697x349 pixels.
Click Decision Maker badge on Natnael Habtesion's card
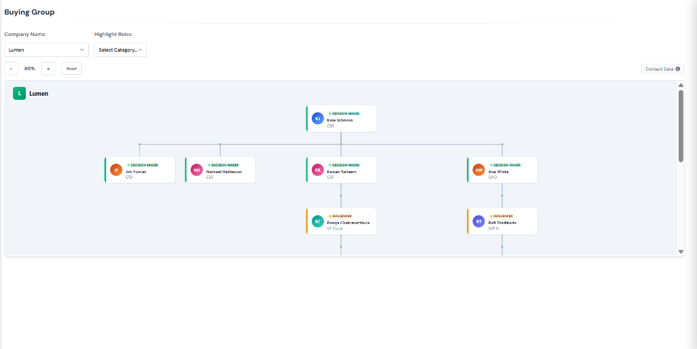coord(223,165)
